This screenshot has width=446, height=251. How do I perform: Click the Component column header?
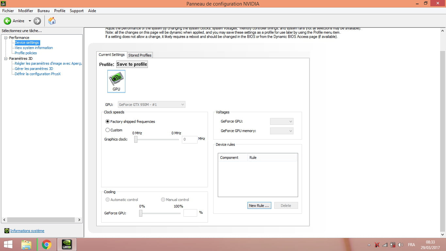click(233, 158)
